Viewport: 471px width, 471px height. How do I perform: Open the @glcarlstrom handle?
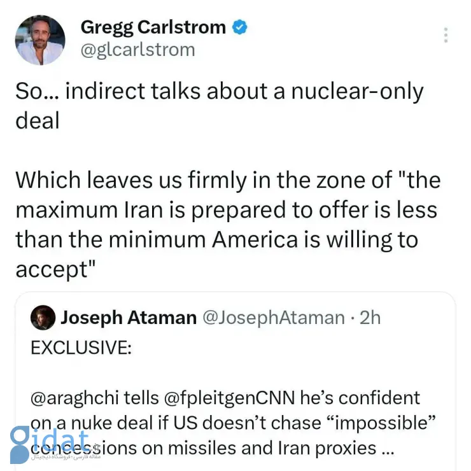pyautogui.click(x=137, y=50)
